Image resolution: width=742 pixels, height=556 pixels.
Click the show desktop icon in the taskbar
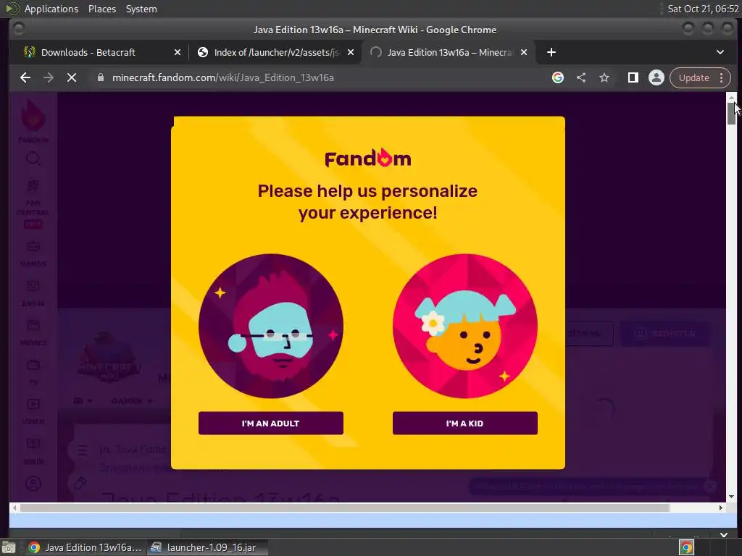tap(9, 547)
